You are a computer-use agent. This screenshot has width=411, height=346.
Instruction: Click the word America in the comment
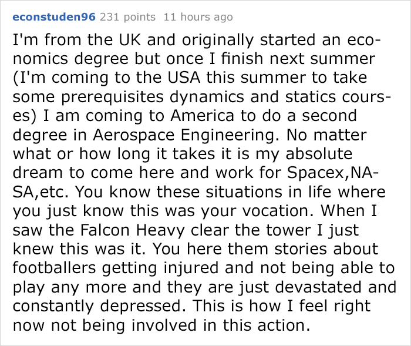pos(202,116)
